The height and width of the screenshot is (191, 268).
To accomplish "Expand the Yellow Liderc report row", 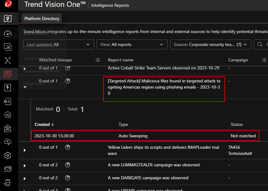I will click(x=25, y=150).
